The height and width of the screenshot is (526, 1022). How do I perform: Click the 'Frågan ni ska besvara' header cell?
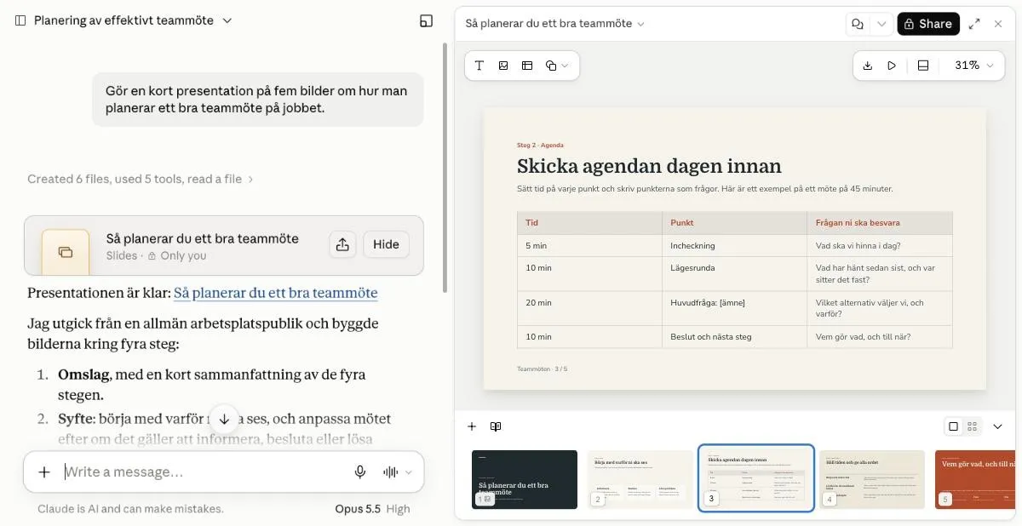pos(880,223)
